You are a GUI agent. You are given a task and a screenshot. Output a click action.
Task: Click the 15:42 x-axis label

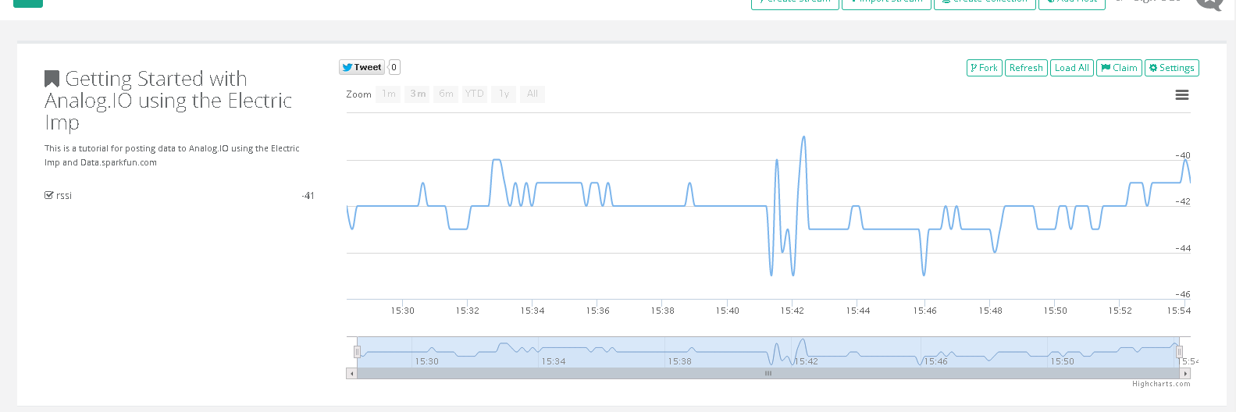point(792,311)
